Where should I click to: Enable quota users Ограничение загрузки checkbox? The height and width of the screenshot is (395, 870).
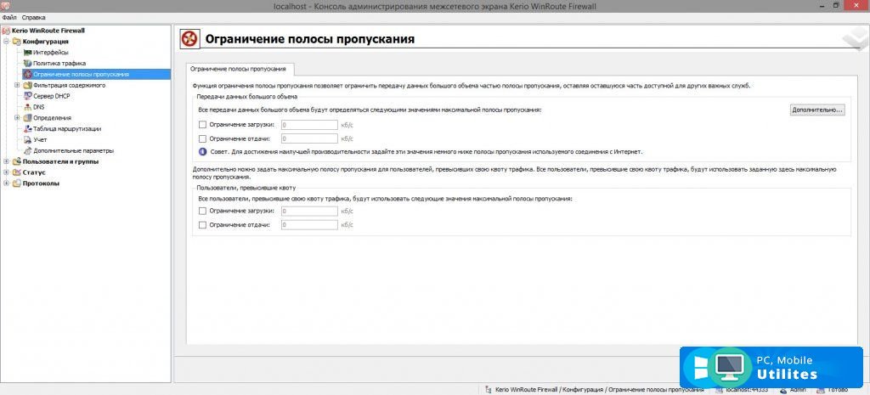click(x=202, y=211)
